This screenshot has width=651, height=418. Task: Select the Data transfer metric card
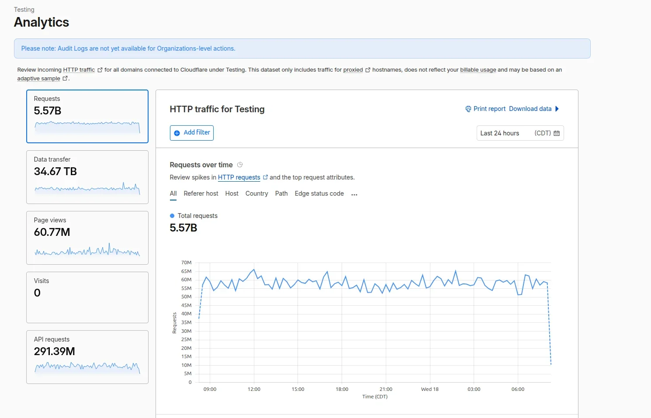click(x=87, y=177)
